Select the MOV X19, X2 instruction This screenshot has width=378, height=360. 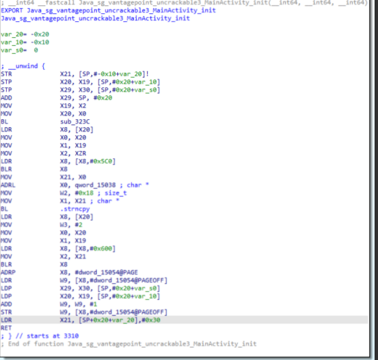coord(44,106)
